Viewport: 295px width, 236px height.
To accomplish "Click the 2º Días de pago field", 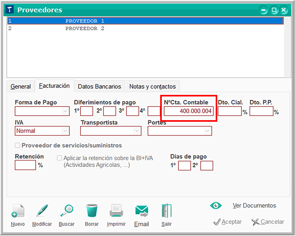I will coord(207,166).
